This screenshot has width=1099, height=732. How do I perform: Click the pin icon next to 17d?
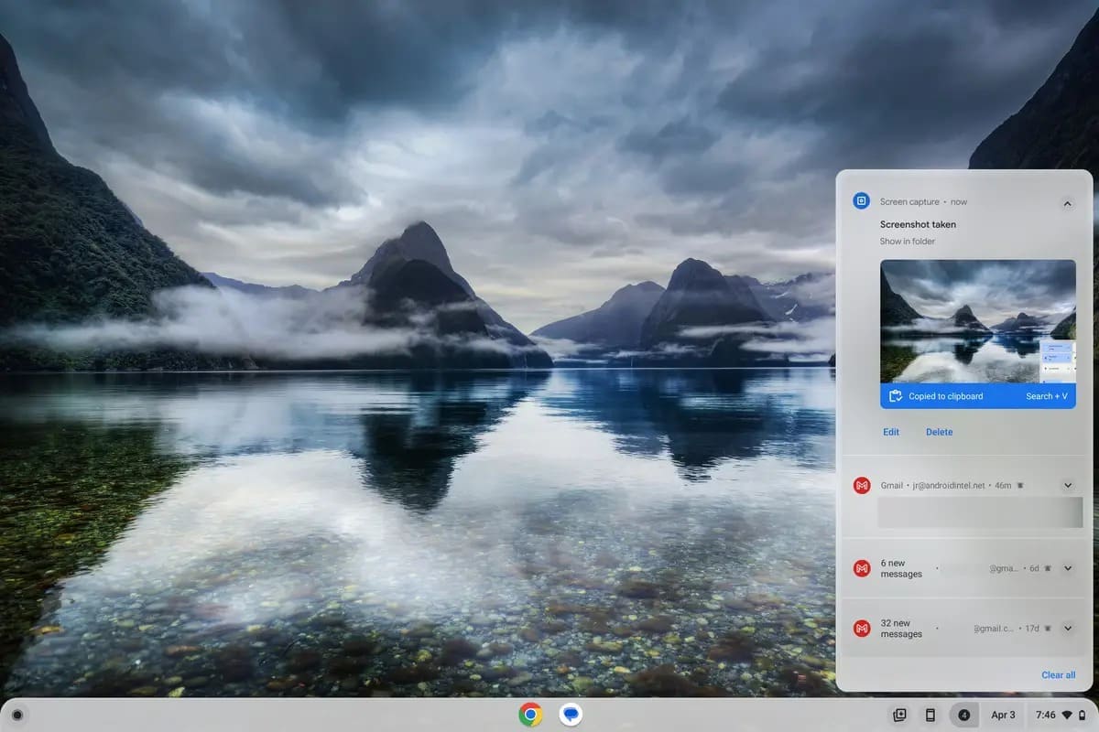(x=1048, y=629)
